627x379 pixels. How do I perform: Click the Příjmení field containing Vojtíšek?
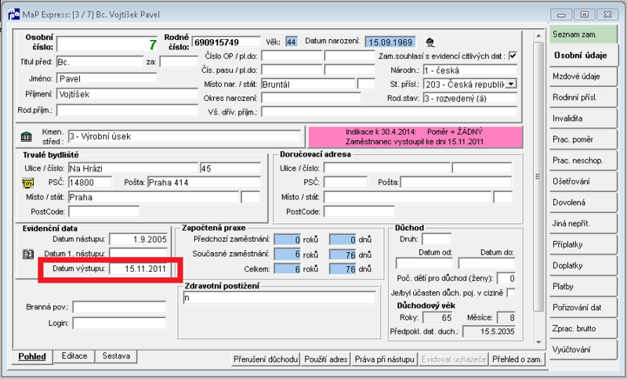point(128,94)
